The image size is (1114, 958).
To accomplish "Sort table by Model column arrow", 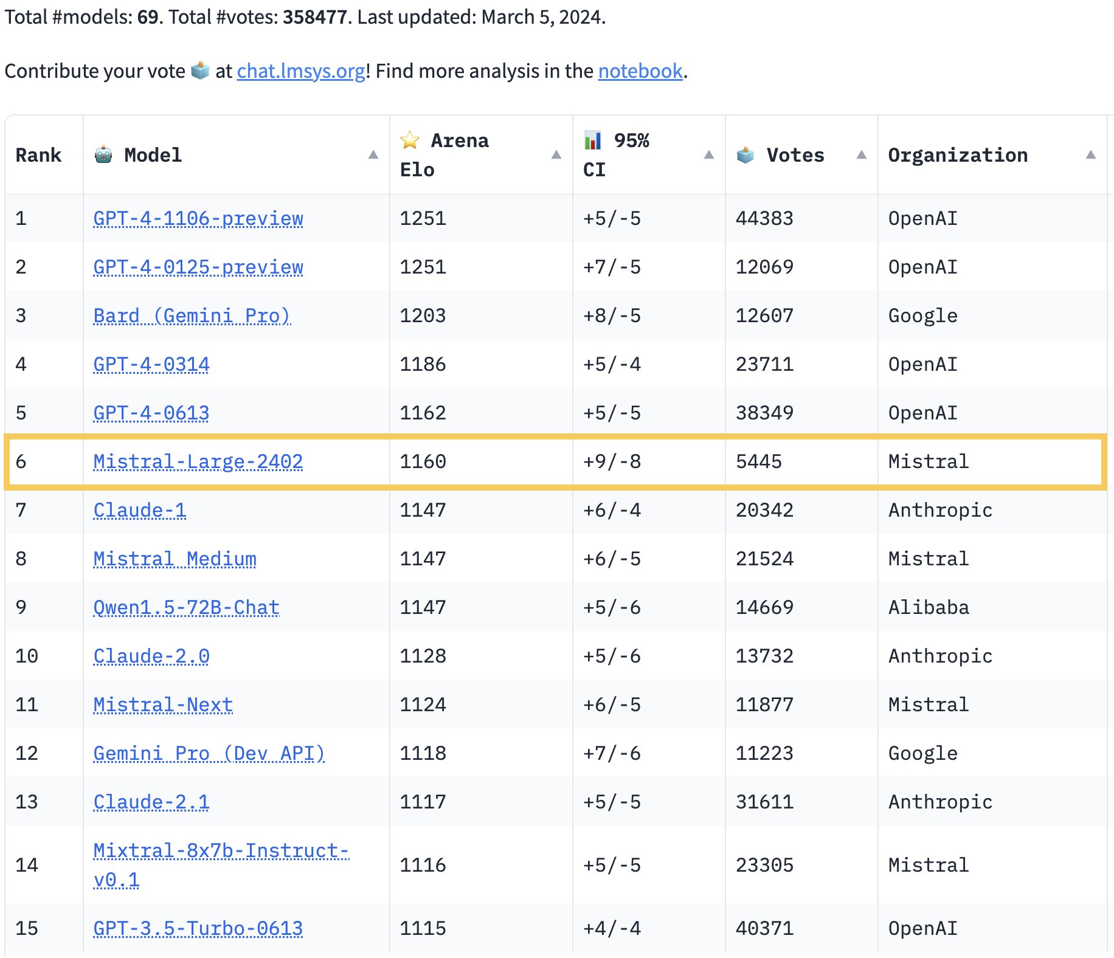I will point(373,155).
